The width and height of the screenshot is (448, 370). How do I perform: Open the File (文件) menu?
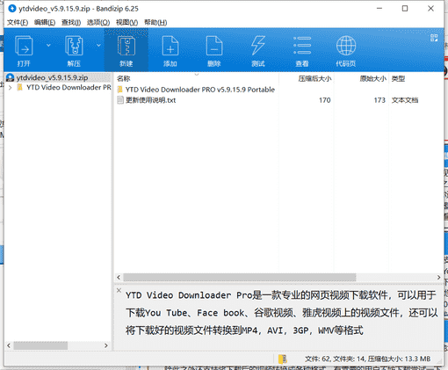pyautogui.click(x=18, y=22)
